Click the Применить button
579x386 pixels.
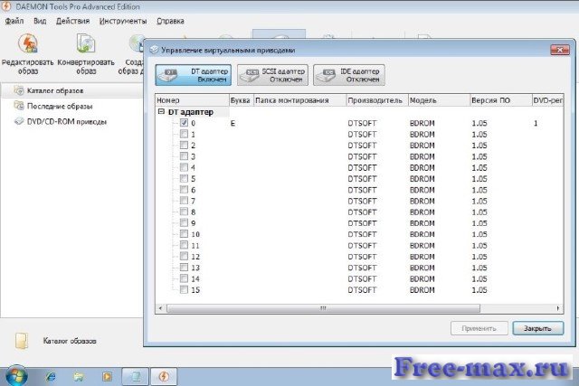(x=479, y=328)
